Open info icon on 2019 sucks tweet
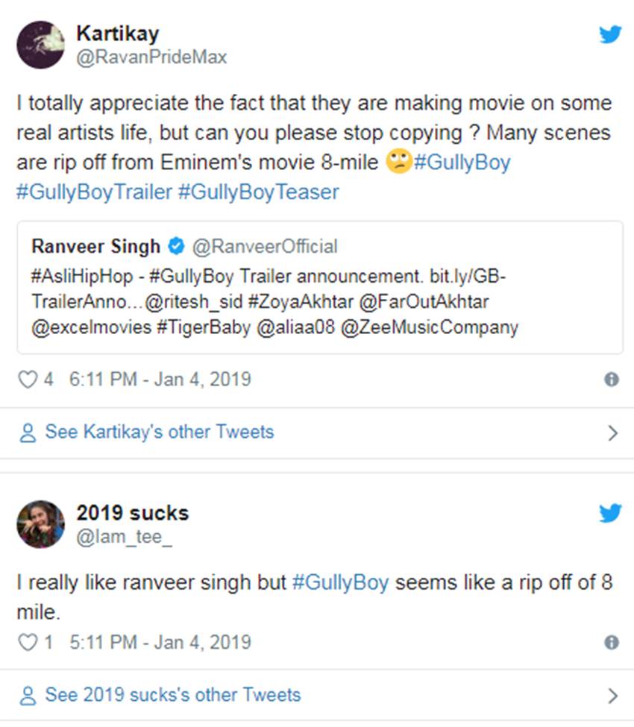This screenshot has height=727, width=634. pos(612,643)
